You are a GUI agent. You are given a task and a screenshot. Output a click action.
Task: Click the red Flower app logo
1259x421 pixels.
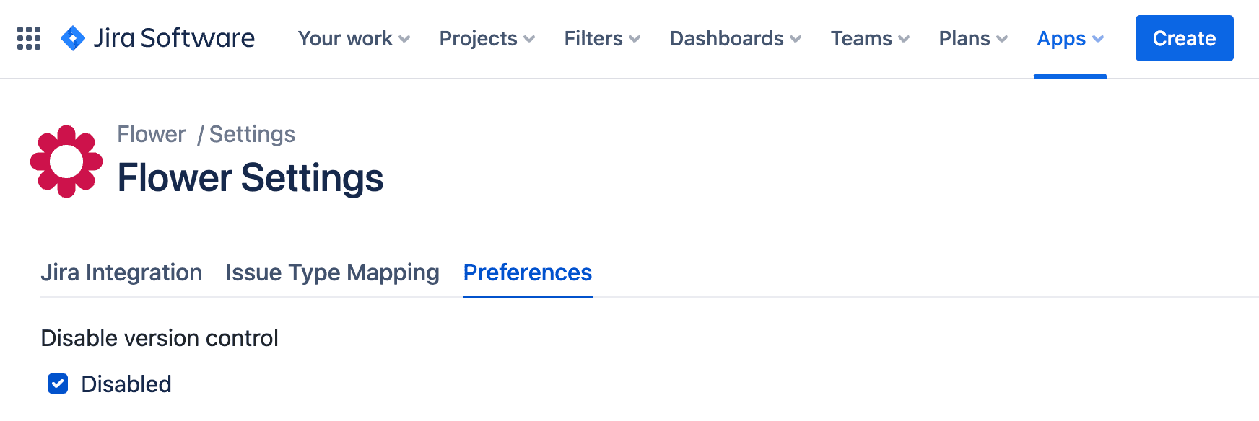(x=66, y=161)
